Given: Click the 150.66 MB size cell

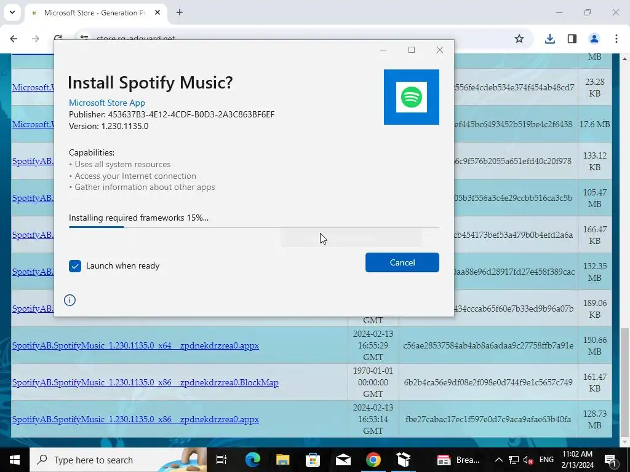Looking at the screenshot, I should (595, 345).
